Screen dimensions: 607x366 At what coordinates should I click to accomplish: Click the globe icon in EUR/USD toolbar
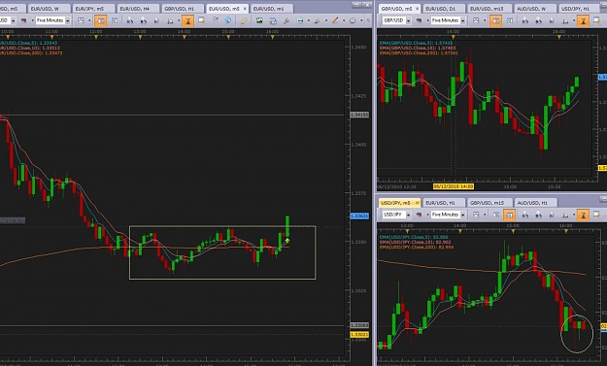(x=228, y=20)
